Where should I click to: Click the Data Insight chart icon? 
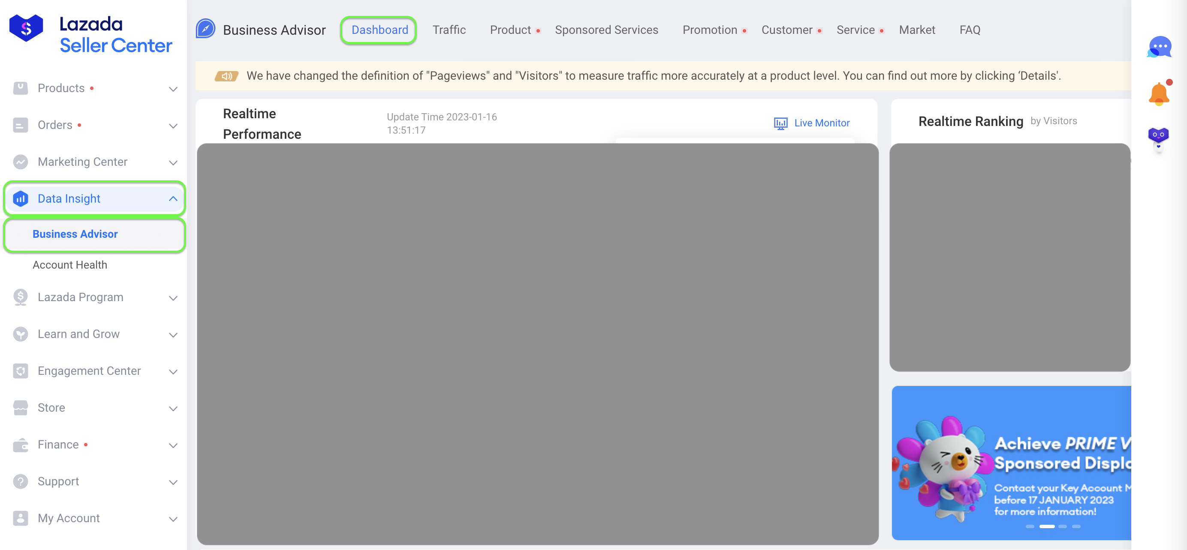coord(20,198)
